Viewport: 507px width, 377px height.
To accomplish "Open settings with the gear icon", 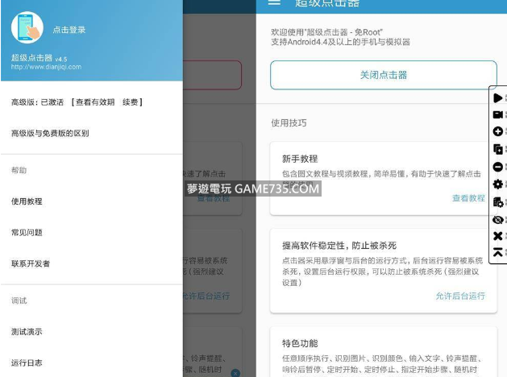I will [498, 184].
